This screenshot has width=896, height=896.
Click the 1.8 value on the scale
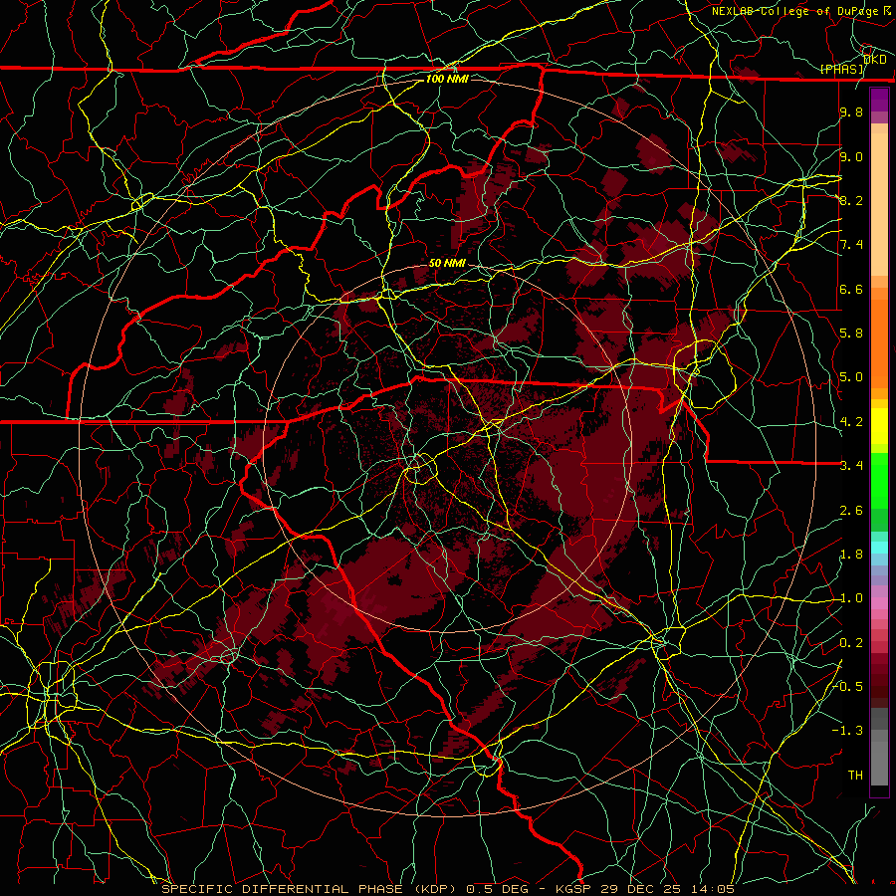point(851,555)
